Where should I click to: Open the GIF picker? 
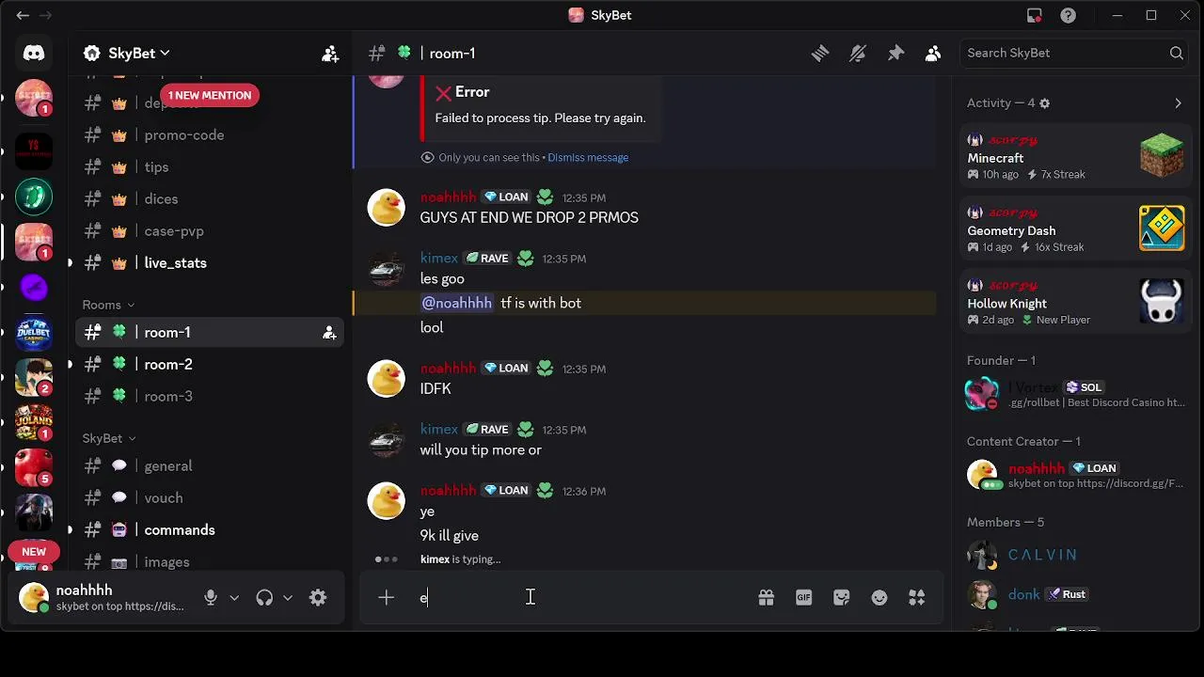pos(804,598)
